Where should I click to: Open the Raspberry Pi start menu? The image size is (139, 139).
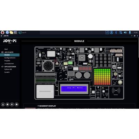point(2,32)
